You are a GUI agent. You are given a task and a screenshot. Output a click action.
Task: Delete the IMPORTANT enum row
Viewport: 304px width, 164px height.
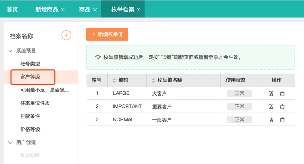point(282,107)
